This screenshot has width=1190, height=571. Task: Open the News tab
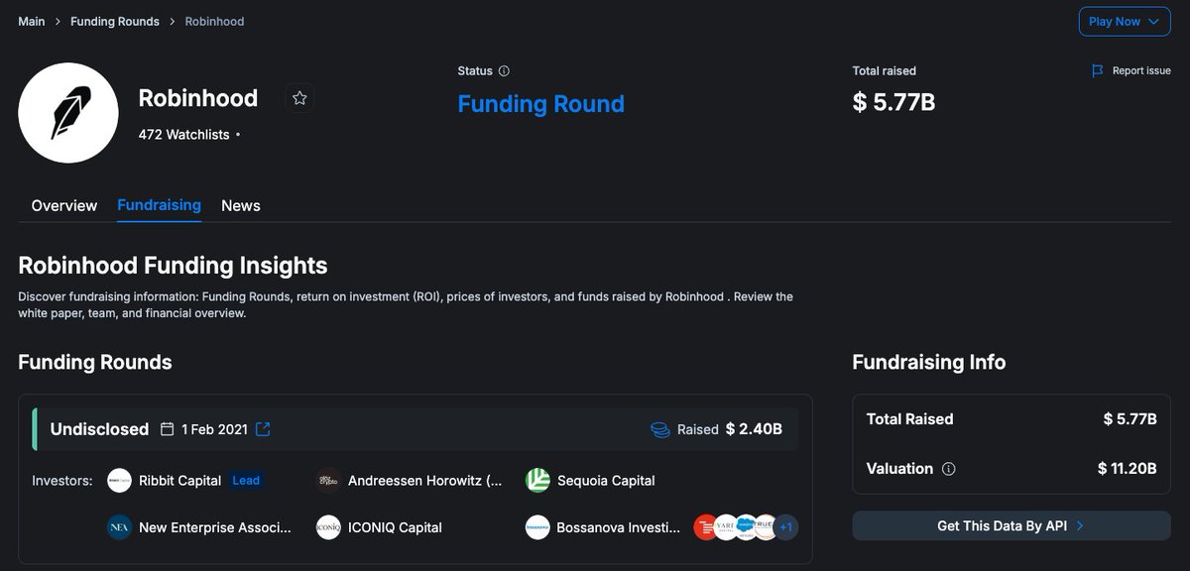(x=240, y=205)
